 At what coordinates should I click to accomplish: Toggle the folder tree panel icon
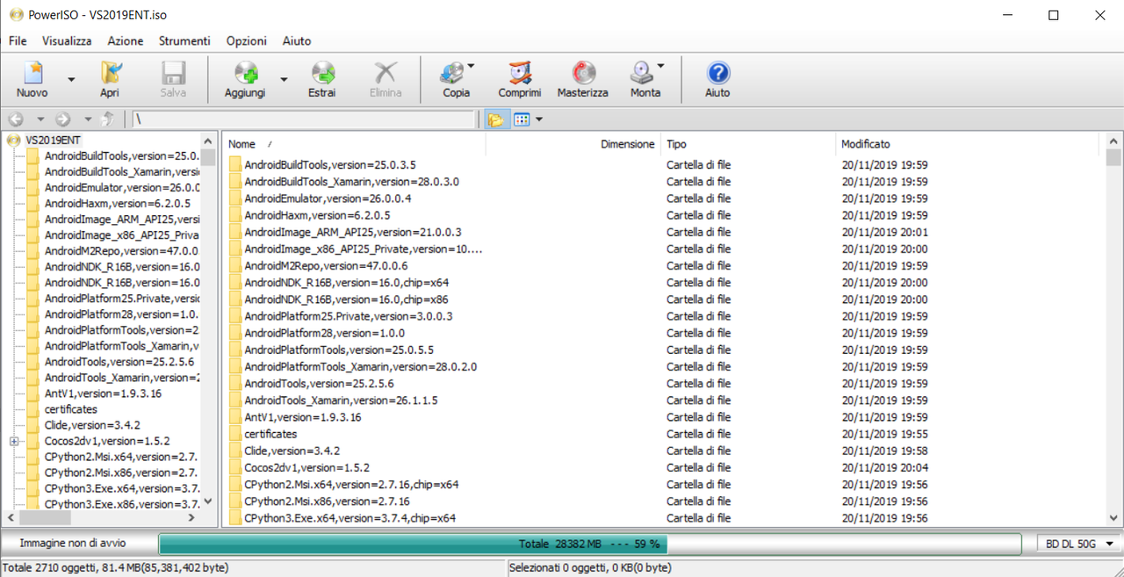(496, 119)
